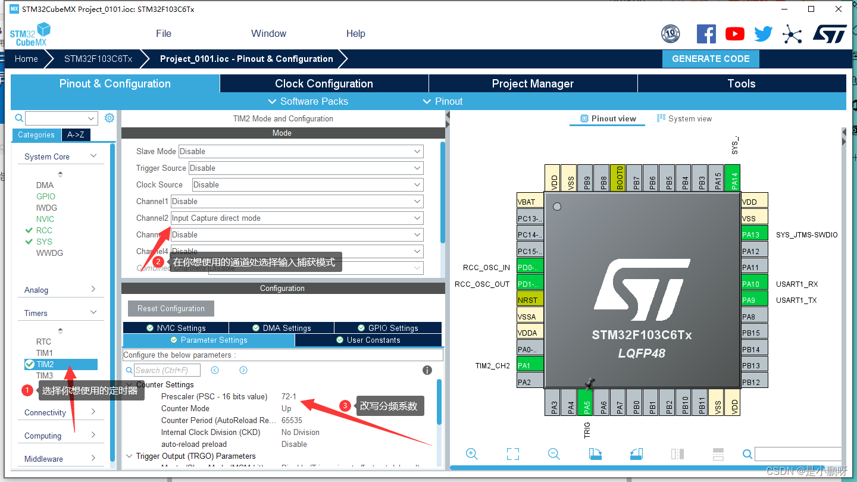857x482 pixels.
Task: Expand the Connectivity category
Action: point(93,412)
